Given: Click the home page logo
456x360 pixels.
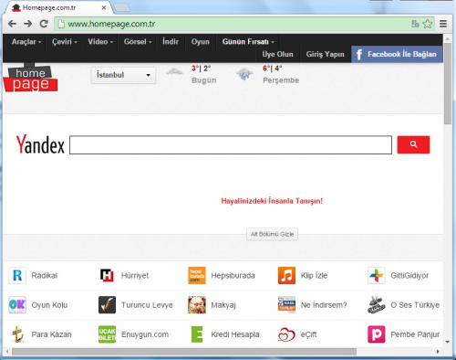Looking at the screenshot, I should pyautogui.click(x=30, y=78).
